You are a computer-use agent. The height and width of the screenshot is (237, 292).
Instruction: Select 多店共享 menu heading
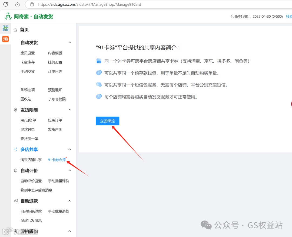pyautogui.click(x=29, y=149)
